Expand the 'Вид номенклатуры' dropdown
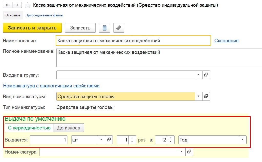This screenshot has height=162, width=262. (198, 96)
